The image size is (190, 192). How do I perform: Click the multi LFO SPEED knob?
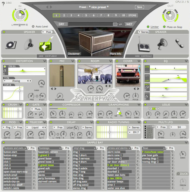click(161, 134)
